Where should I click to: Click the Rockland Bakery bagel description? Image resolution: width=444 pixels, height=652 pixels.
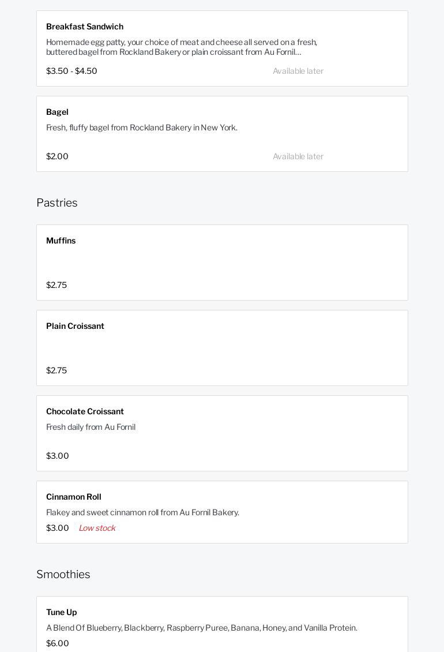pyautogui.click(x=142, y=128)
